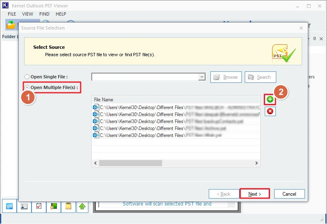
Task: Click the file list scroll left arrow
Action: point(95,163)
